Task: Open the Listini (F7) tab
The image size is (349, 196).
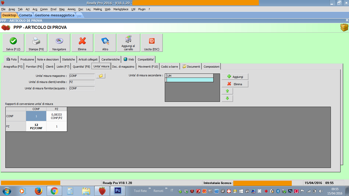Action: pyautogui.click(x=63, y=67)
